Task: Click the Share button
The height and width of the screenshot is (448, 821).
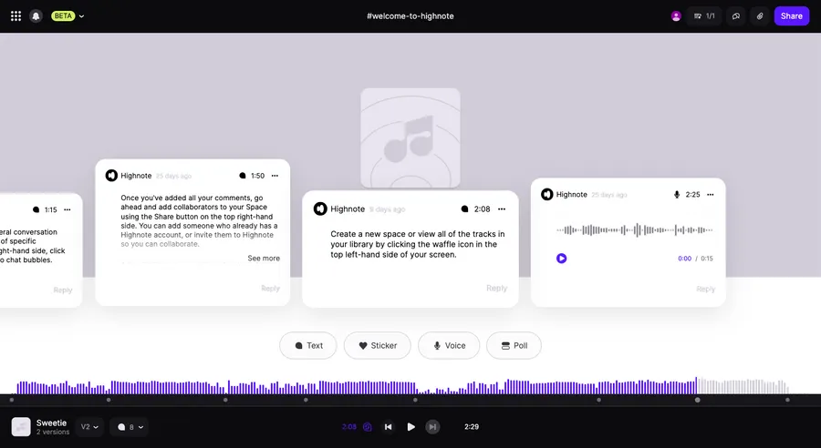Action: (x=791, y=16)
